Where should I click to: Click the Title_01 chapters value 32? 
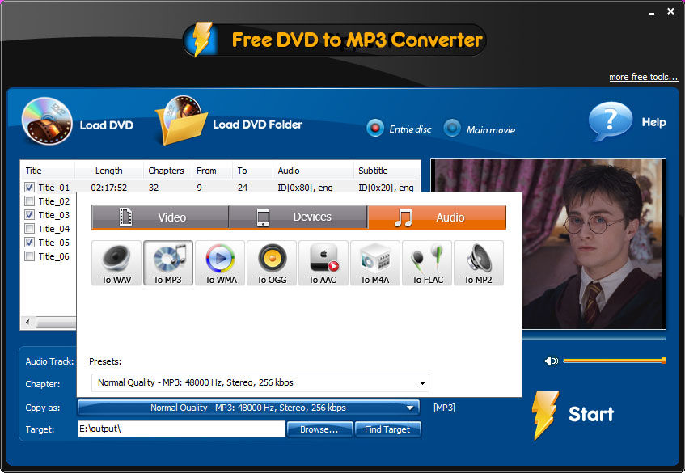tap(154, 188)
